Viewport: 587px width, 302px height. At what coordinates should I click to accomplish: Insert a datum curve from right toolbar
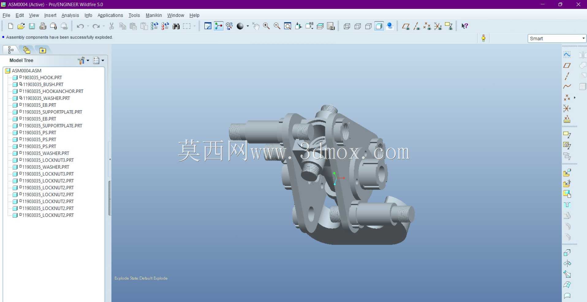(x=567, y=87)
